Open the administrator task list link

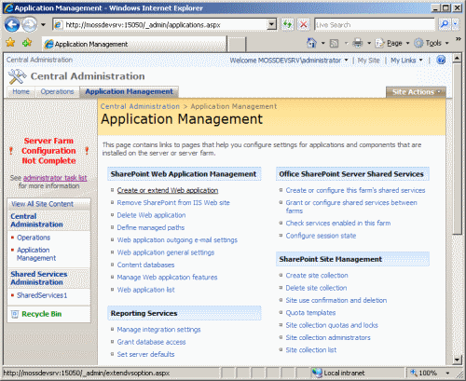(55, 178)
